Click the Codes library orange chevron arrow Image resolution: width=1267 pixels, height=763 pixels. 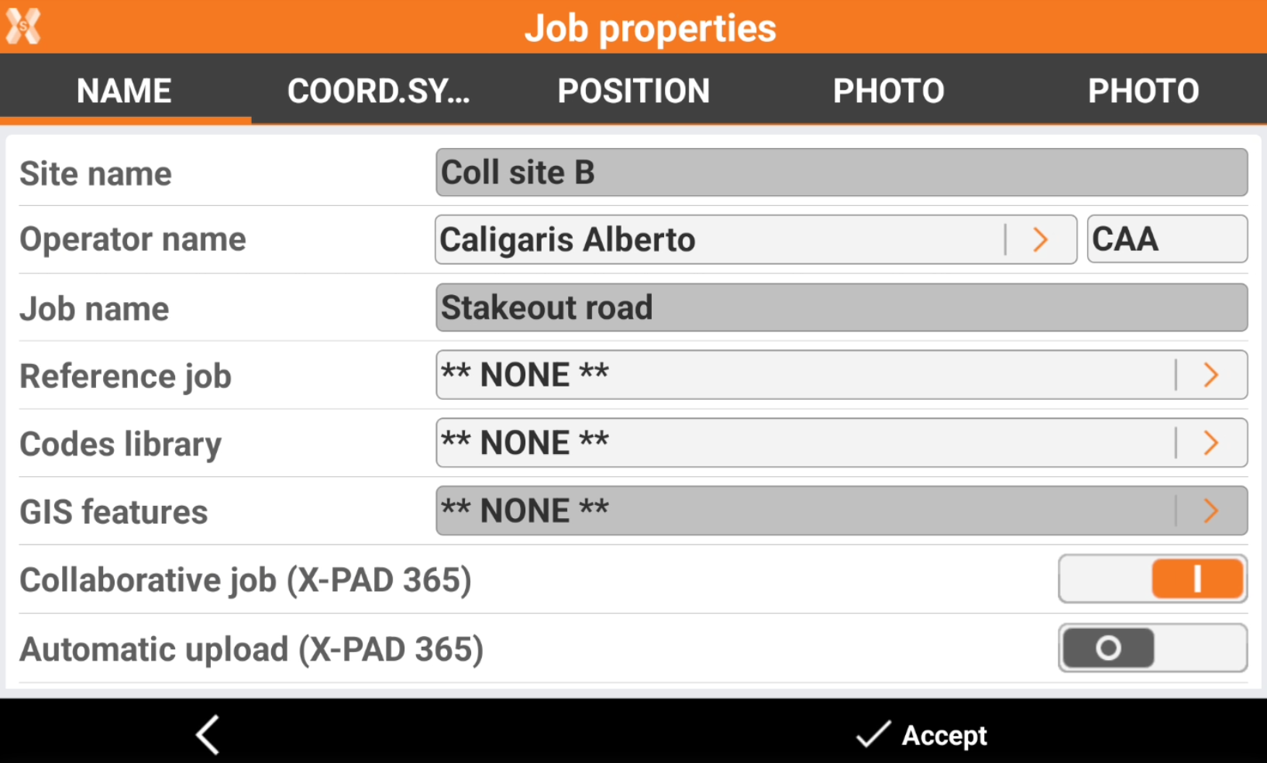[x=1211, y=443]
